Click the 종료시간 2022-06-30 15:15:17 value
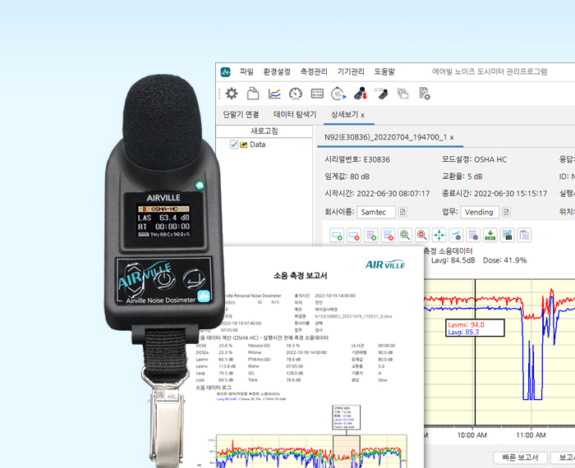The width and height of the screenshot is (575, 468). [x=510, y=194]
